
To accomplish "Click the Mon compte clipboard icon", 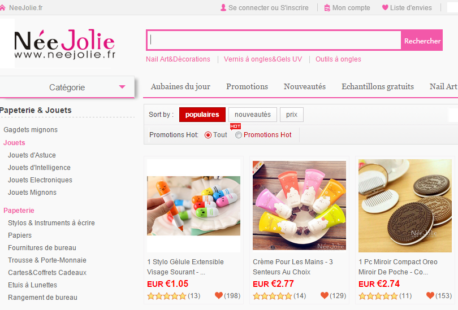I will click(327, 8).
